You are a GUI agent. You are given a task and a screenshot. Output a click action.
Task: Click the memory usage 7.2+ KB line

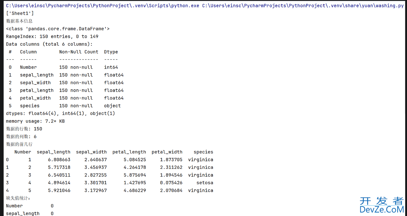click(x=35, y=121)
